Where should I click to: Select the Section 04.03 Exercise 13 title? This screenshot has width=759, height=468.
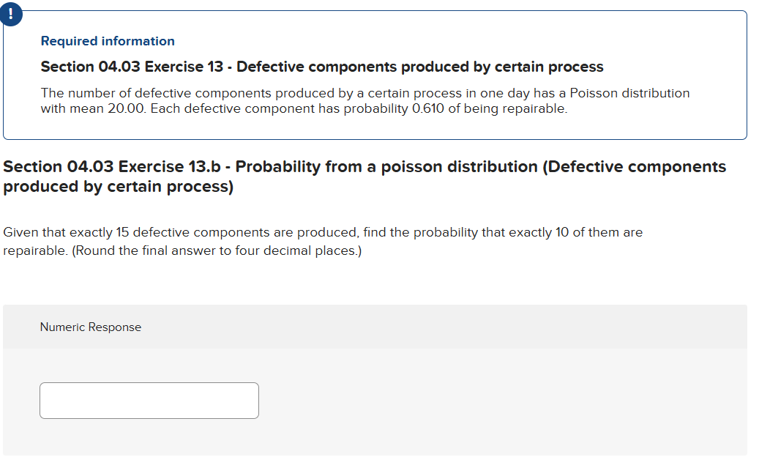[x=322, y=67]
